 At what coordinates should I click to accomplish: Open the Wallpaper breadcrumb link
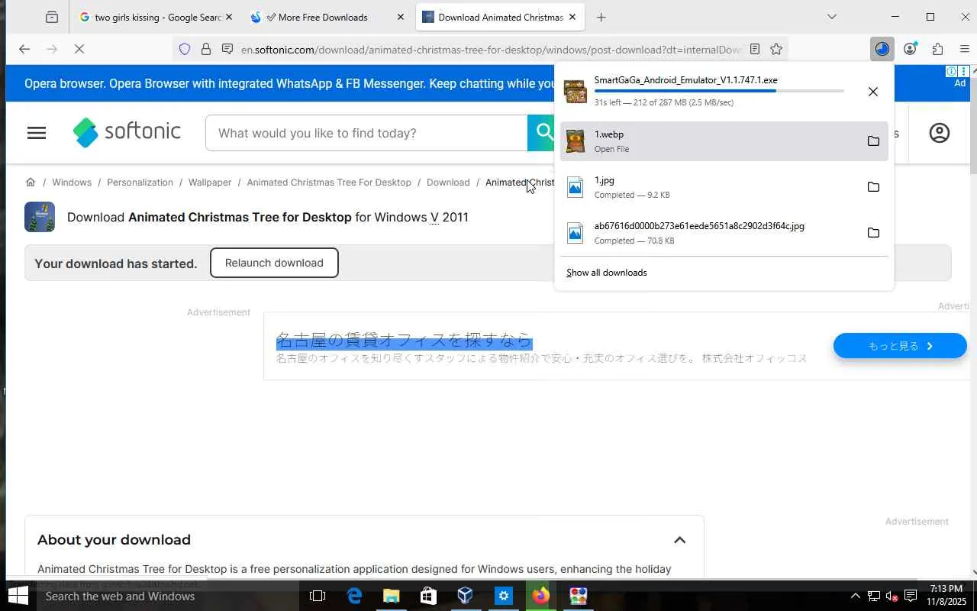point(210,182)
